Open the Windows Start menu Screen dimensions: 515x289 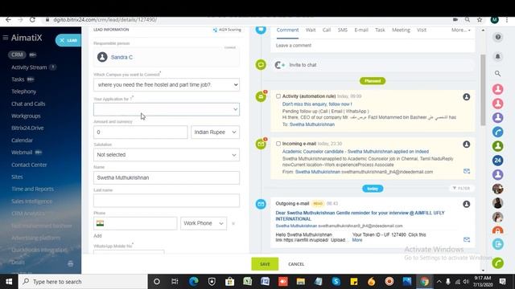point(9,282)
